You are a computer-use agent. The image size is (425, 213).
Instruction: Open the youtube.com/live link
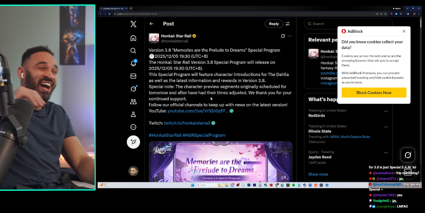[x=198, y=111]
